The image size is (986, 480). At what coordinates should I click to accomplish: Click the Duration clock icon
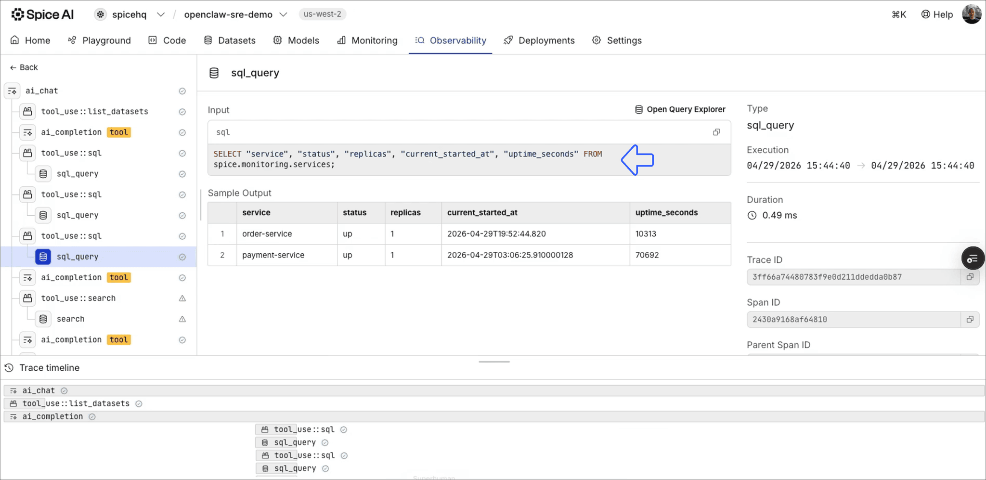click(752, 215)
